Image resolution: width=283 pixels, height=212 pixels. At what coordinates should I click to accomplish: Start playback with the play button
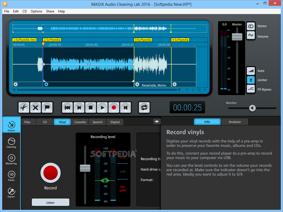point(102,108)
